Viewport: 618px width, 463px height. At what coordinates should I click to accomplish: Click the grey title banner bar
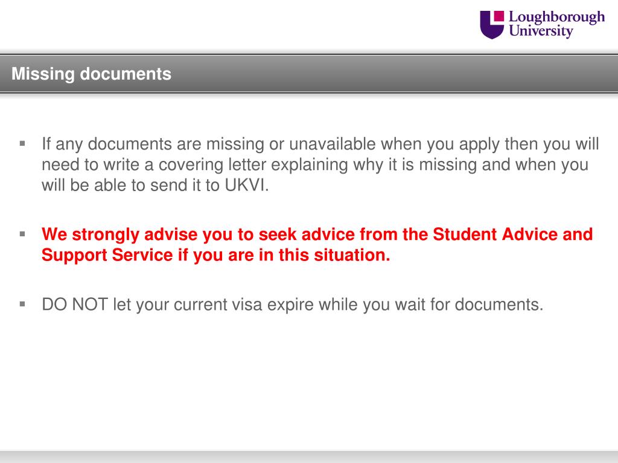(x=309, y=74)
